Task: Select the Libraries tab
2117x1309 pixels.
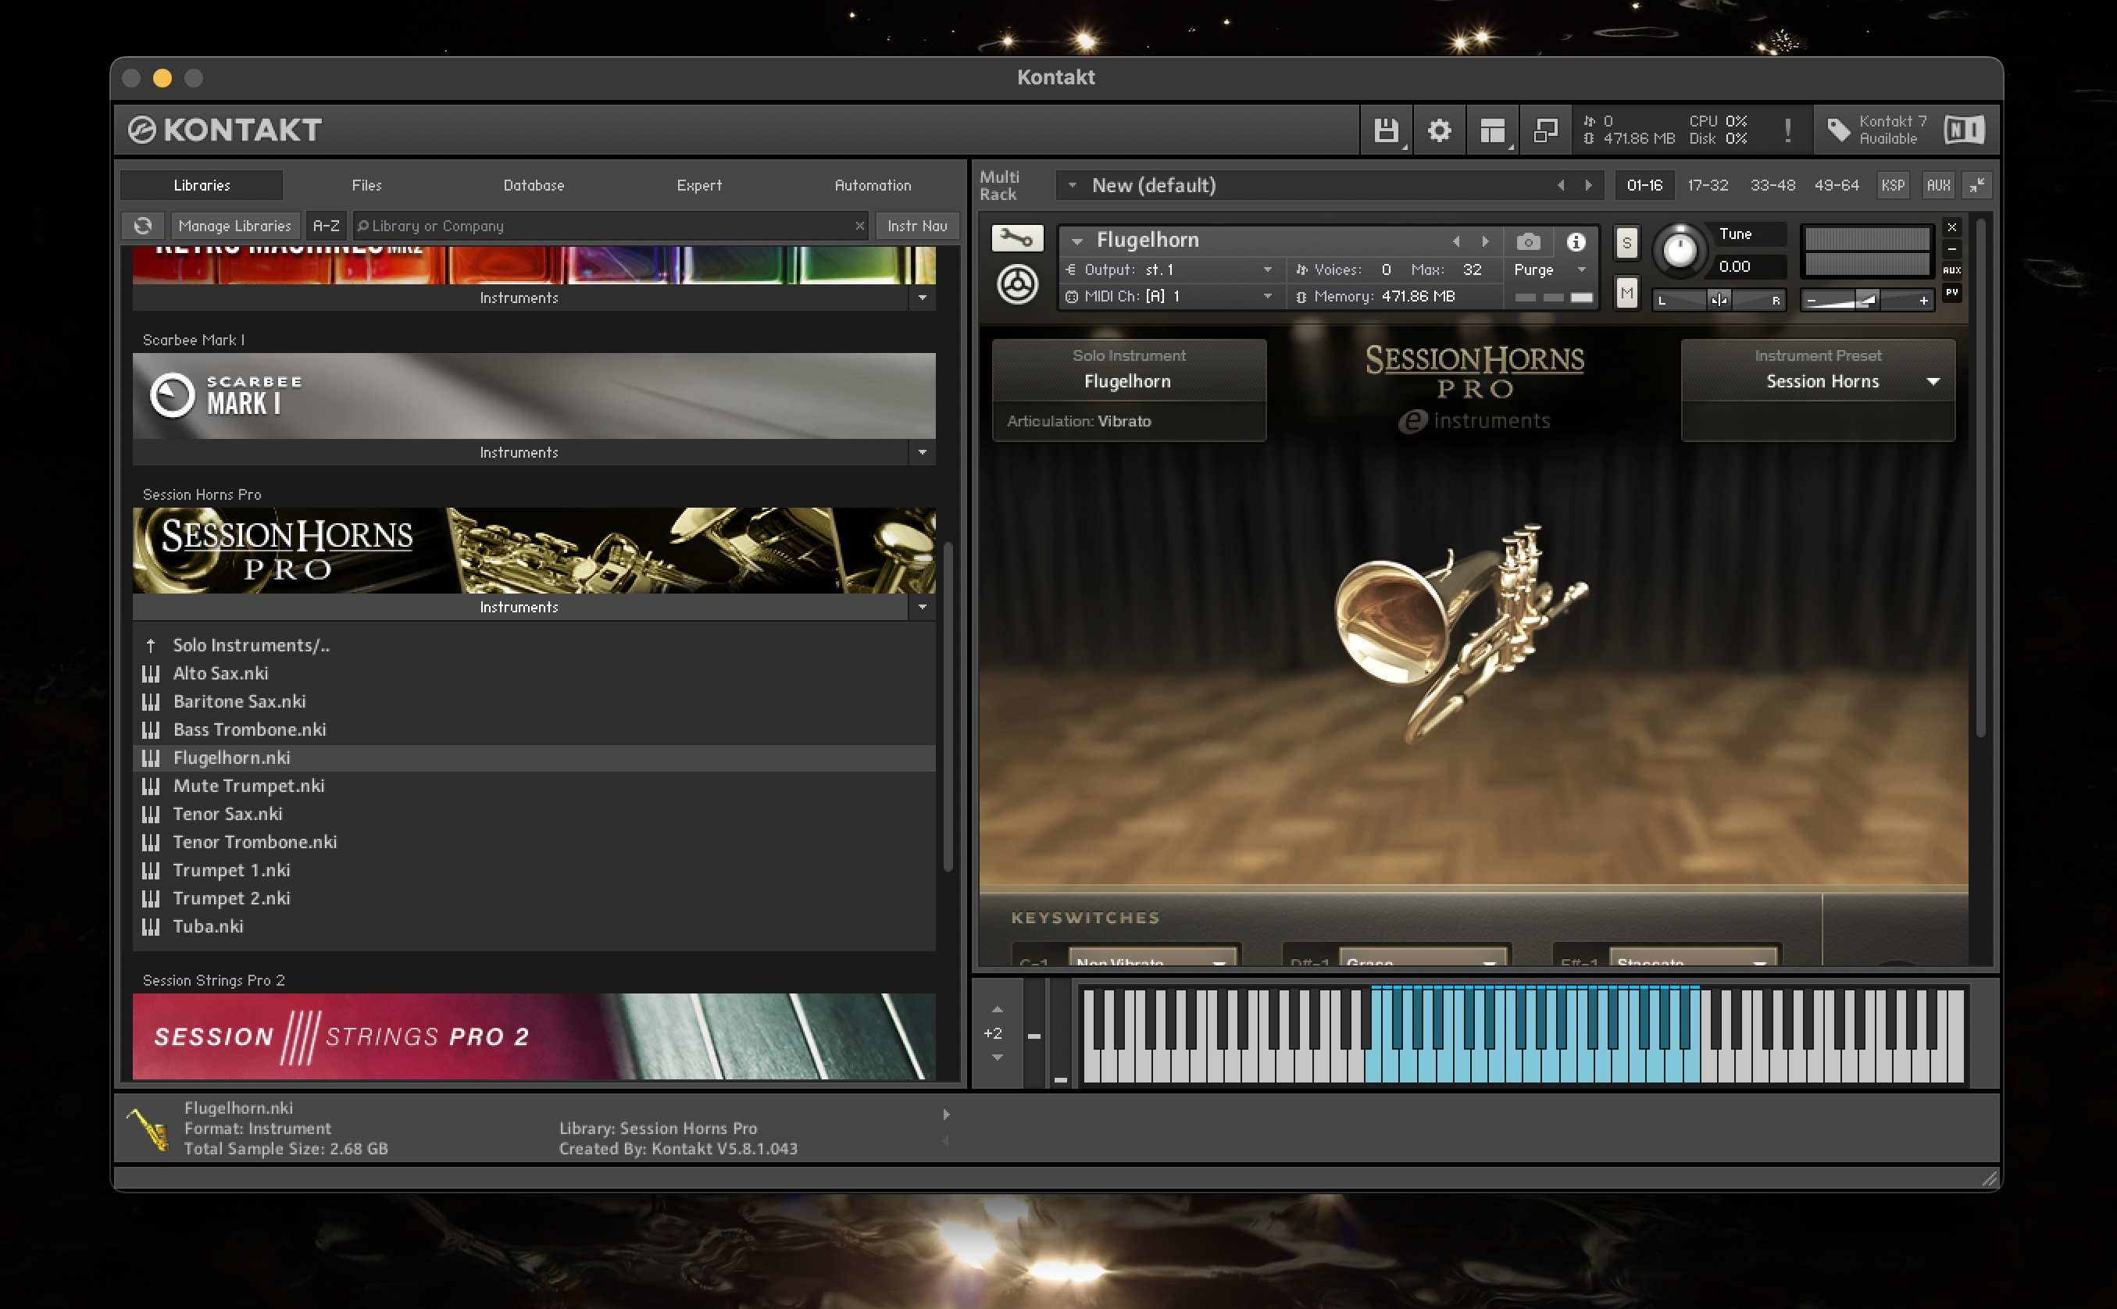Action: (x=202, y=185)
